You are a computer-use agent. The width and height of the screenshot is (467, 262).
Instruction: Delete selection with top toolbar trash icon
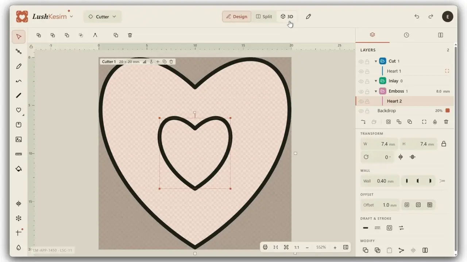130,35
